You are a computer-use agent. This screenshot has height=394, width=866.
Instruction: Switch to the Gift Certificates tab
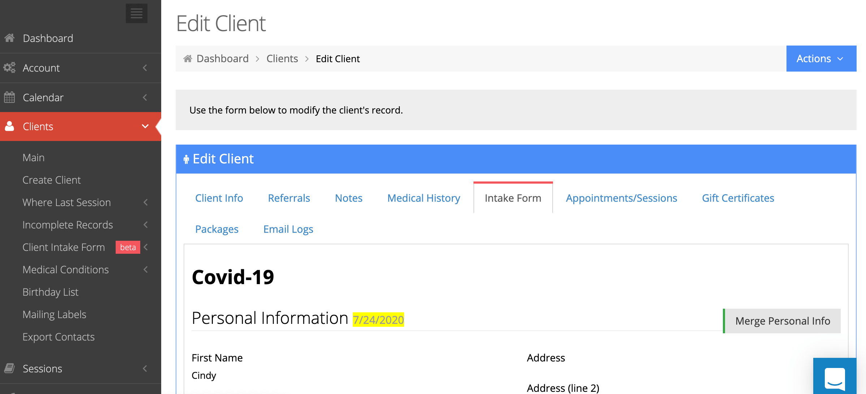(x=738, y=198)
